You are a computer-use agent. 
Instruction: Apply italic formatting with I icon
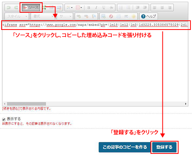(x=96, y=8)
